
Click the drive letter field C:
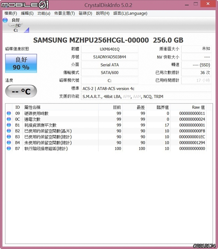110,81
